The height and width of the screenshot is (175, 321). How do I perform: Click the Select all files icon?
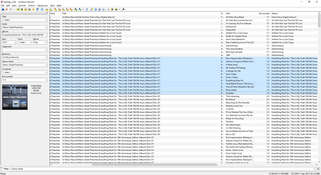pos(42,9)
